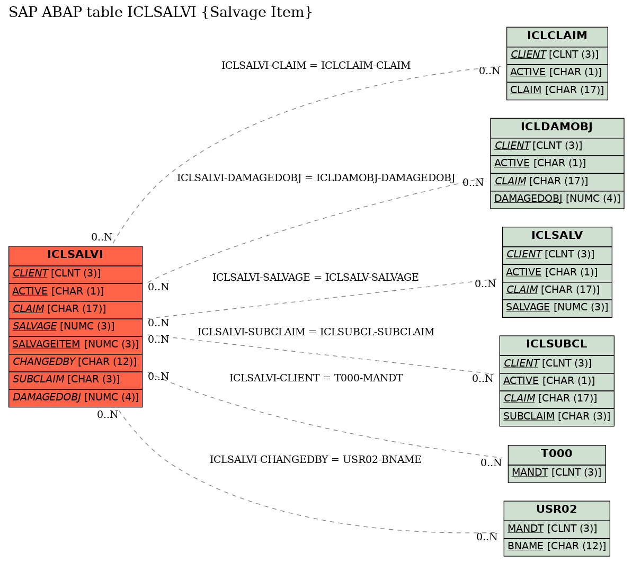Select the CHANGEDBY [CHAR (12)] row

click(75, 363)
